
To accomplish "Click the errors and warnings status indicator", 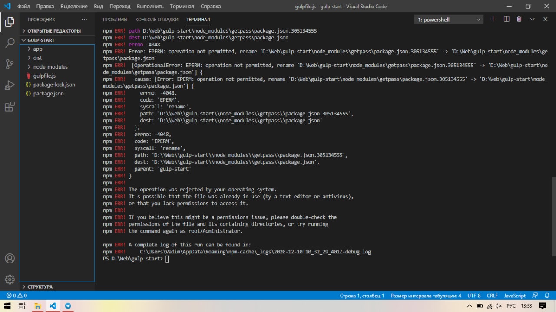I will tap(17, 296).
